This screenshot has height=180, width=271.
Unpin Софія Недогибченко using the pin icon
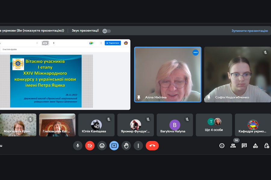209,97
